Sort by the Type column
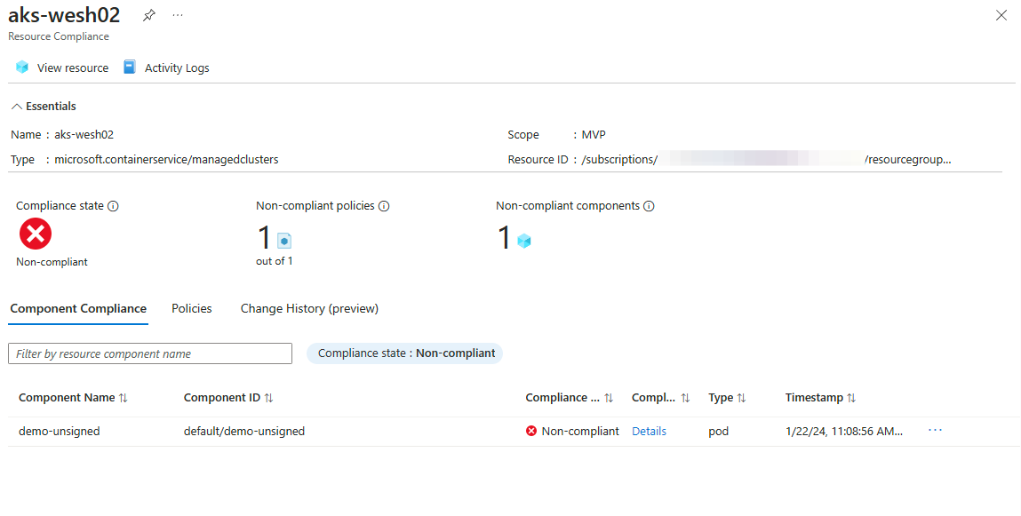This screenshot has height=516, width=1021. pos(727,398)
